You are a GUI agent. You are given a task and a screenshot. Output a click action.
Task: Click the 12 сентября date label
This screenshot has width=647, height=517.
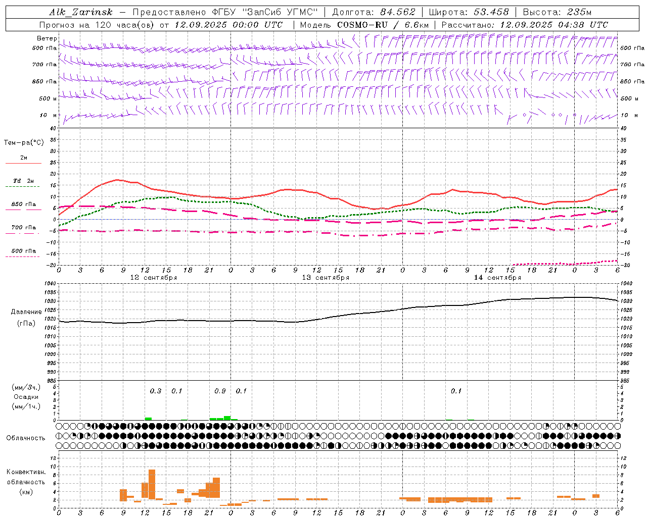154,278
